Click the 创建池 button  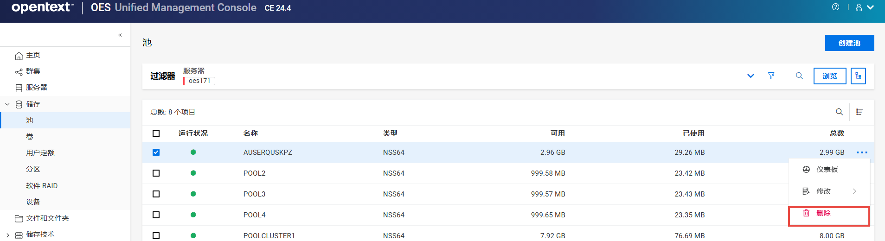[x=849, y=43]
